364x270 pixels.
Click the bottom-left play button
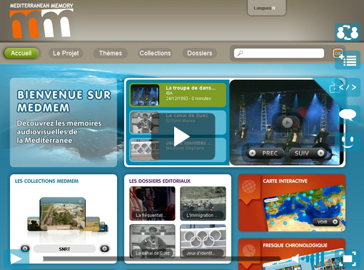click(x=16, y=259)
